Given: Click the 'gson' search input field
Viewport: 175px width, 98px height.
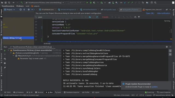Looking at the screenshot, I should 59,17.
